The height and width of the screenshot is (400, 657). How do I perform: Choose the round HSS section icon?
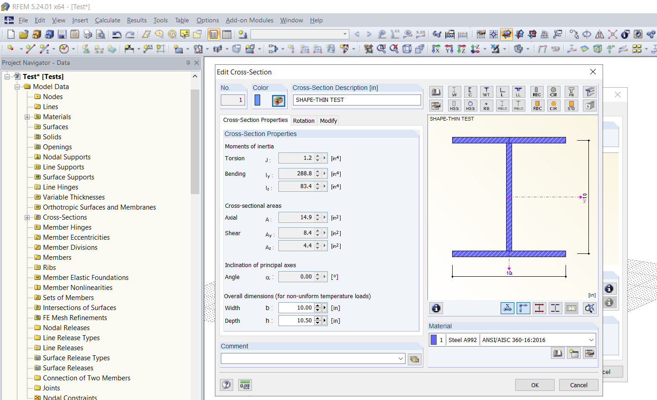coord(470,105)
